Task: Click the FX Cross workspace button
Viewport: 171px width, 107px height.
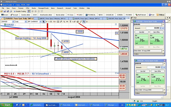Action: (x=70, y=15)
